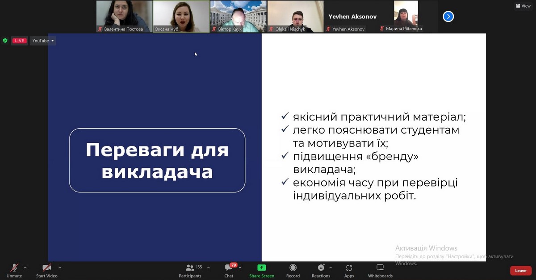Click the red LIVE indicator badge
The height and width of the screenshot is (280, 536).
click(x=19, y=41)
